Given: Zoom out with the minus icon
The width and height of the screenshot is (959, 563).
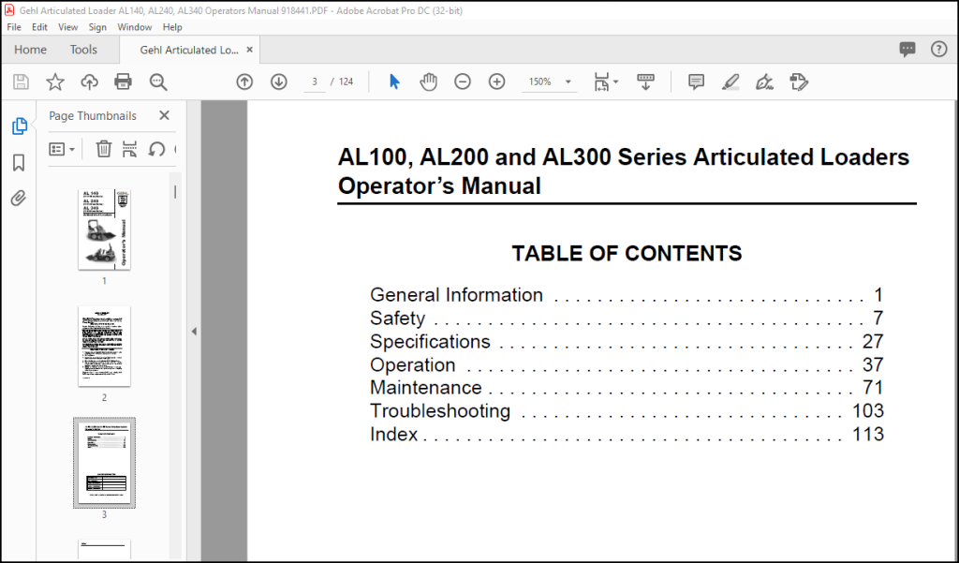Looking at the screenshot, I should click(x=463, y=81).
